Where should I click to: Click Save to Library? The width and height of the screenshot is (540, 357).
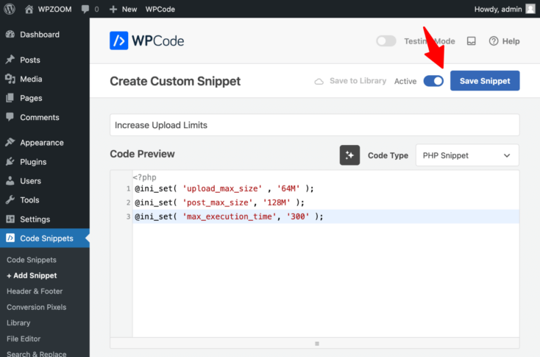tap(350, 81)
